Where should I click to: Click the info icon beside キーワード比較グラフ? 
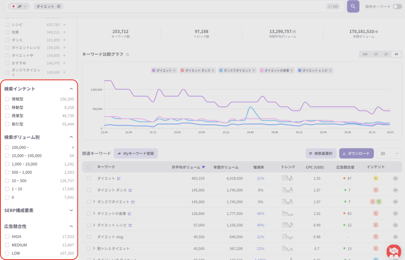point(127,55)
